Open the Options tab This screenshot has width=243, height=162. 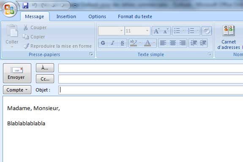tap(97, 16)
